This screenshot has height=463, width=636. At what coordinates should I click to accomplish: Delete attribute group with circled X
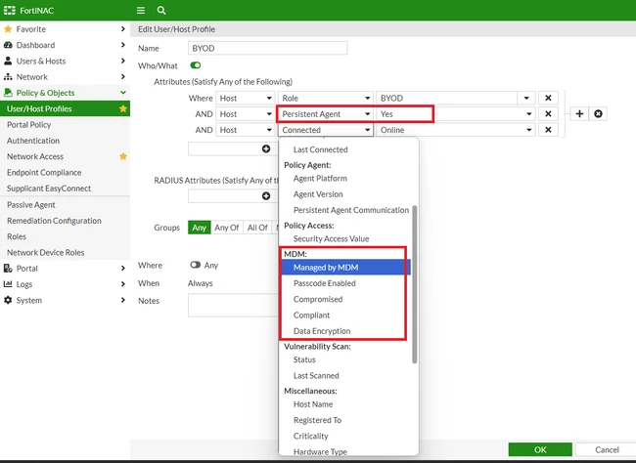[x=598, y=114]
